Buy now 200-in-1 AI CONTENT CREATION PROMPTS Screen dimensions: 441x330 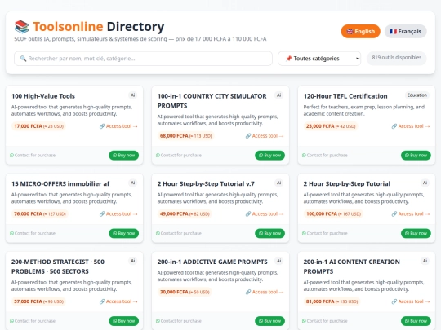click(416, 321)
